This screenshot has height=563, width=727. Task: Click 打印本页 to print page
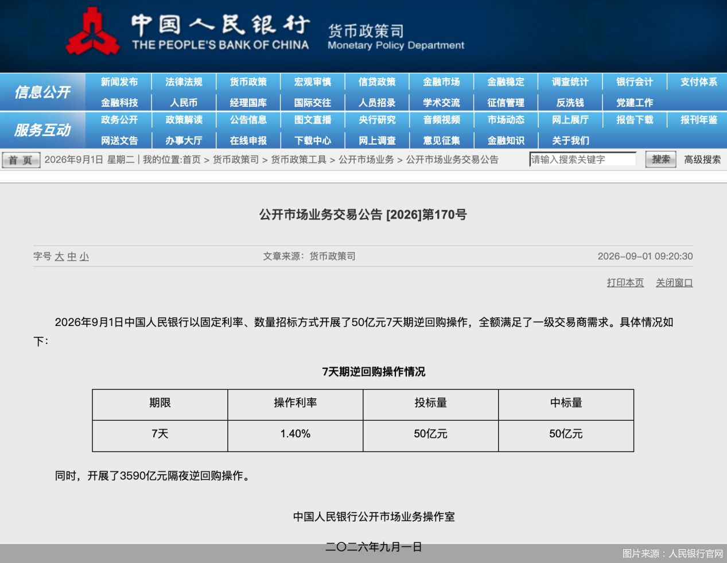(625, 283)
